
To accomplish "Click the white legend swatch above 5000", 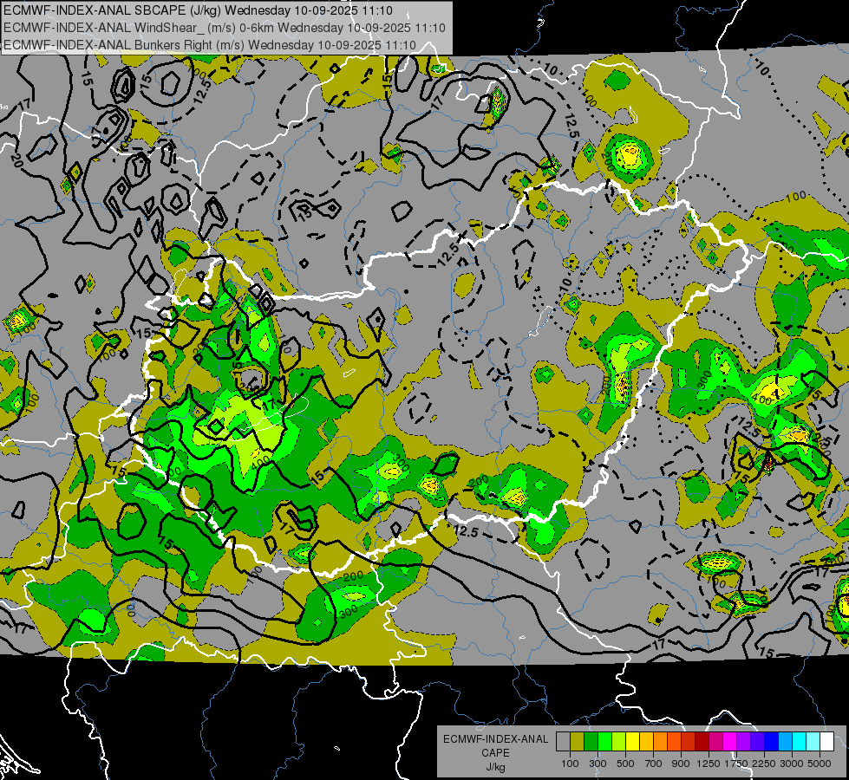I will 826,742.
